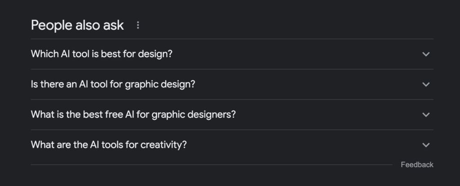460x186 pixels.
Task: Open the three-dot menu beside People also ask
Action: [x=138, y=25]
